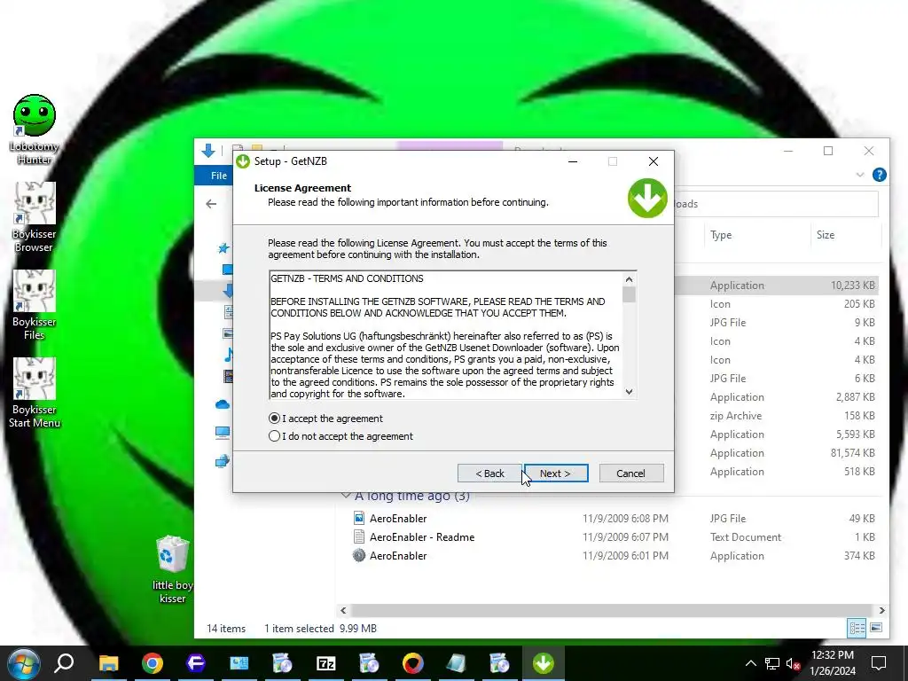This screenshot has width=908, height=681.
Task: Show hidden tray icons chevron
Action: tap(750, 663)
